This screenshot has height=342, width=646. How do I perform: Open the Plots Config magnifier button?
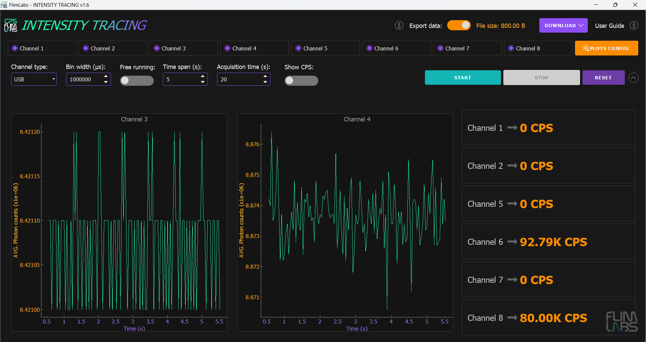606,48
